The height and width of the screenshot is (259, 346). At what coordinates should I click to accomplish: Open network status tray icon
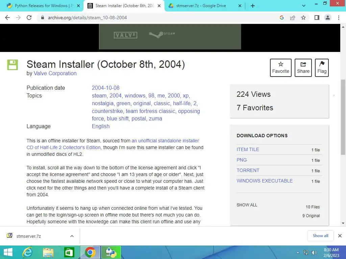[x=306, y=253]
